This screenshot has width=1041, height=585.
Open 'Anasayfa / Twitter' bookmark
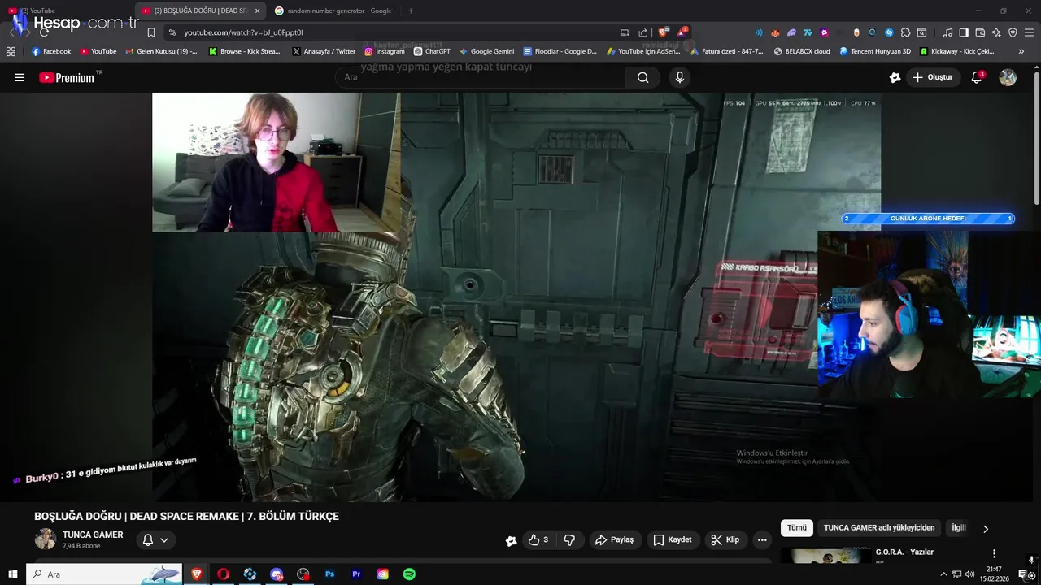click(x=324, y=51)
